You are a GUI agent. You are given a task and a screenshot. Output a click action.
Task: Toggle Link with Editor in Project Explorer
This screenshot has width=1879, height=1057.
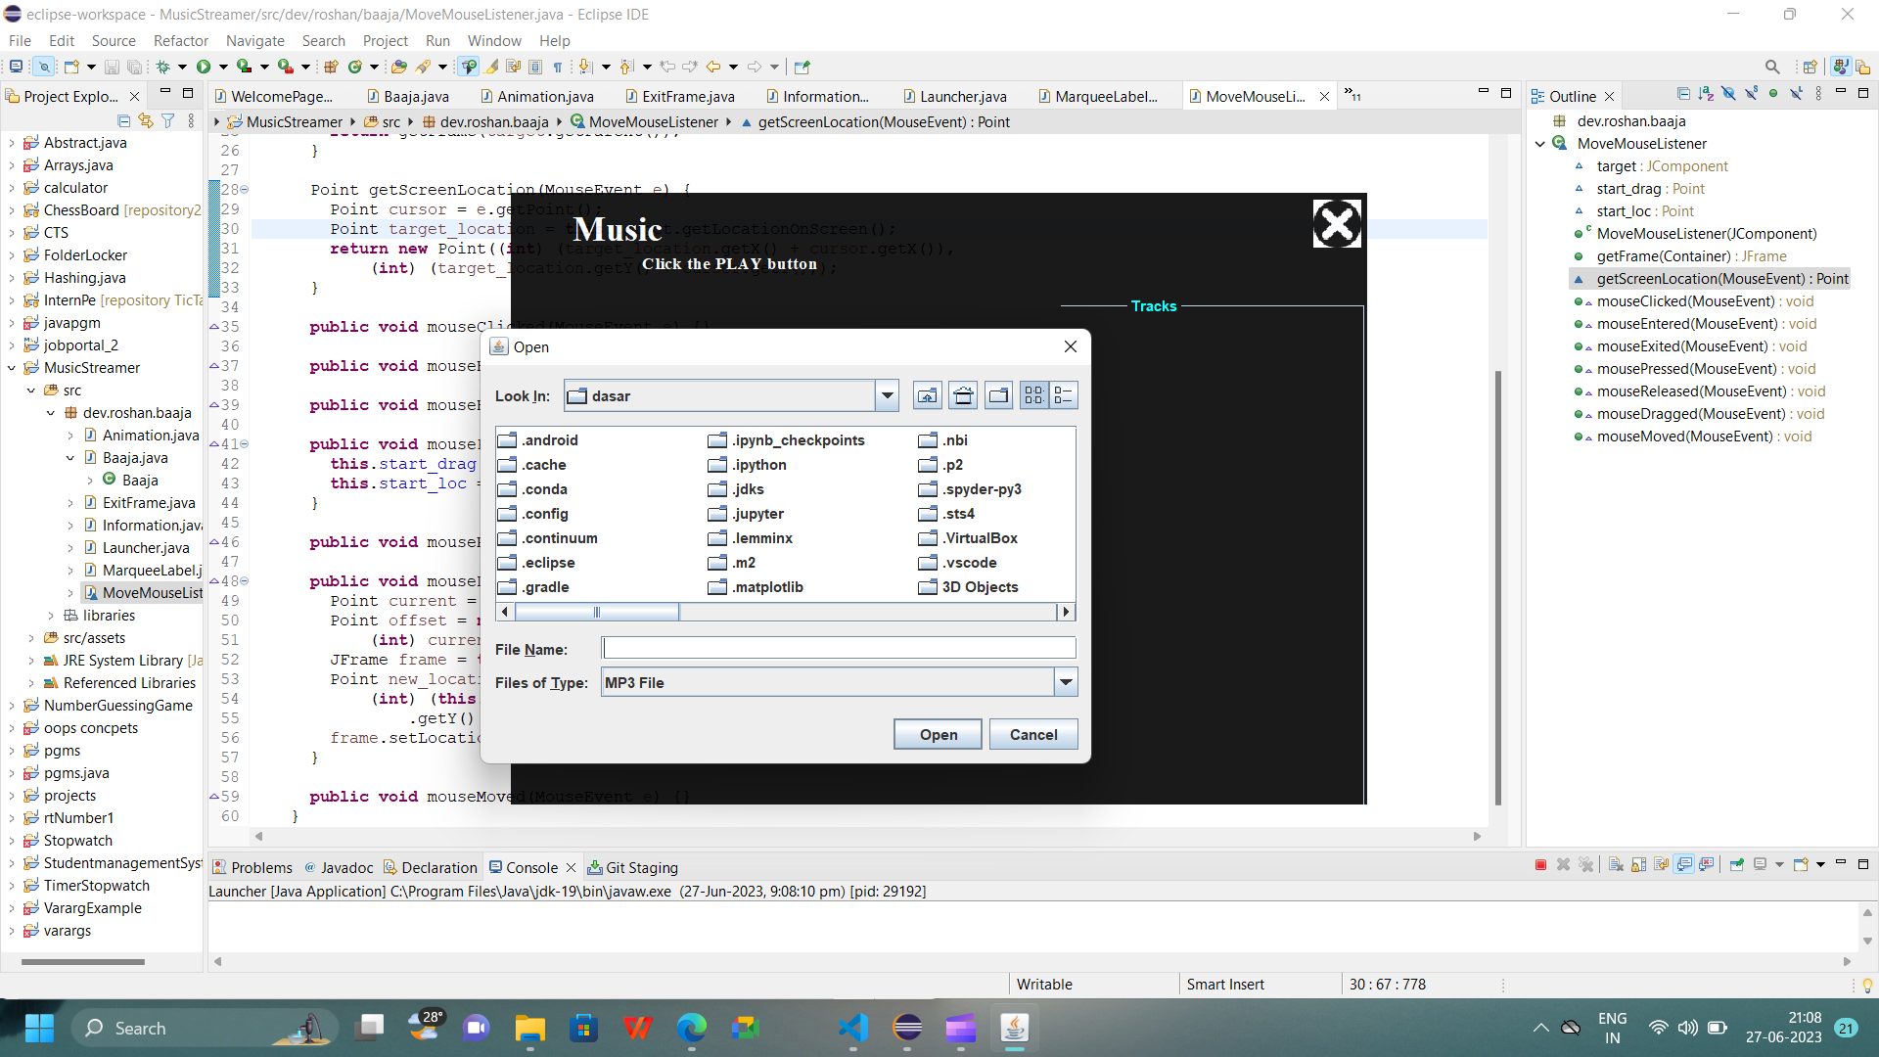click(x=146, y=120)
